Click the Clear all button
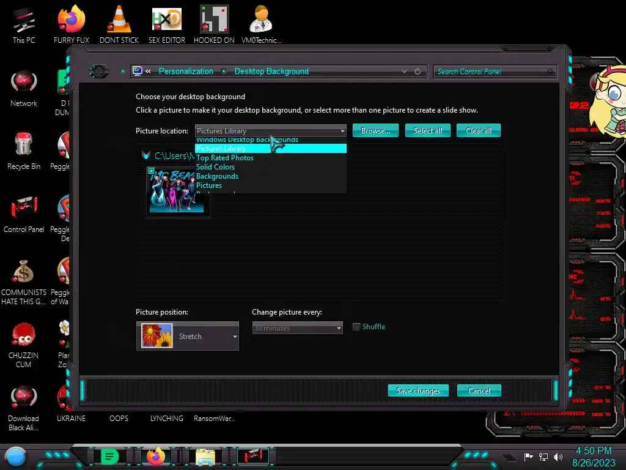This screenshot has width=626, height=470. pyautogui.click(x=478, y=131)
